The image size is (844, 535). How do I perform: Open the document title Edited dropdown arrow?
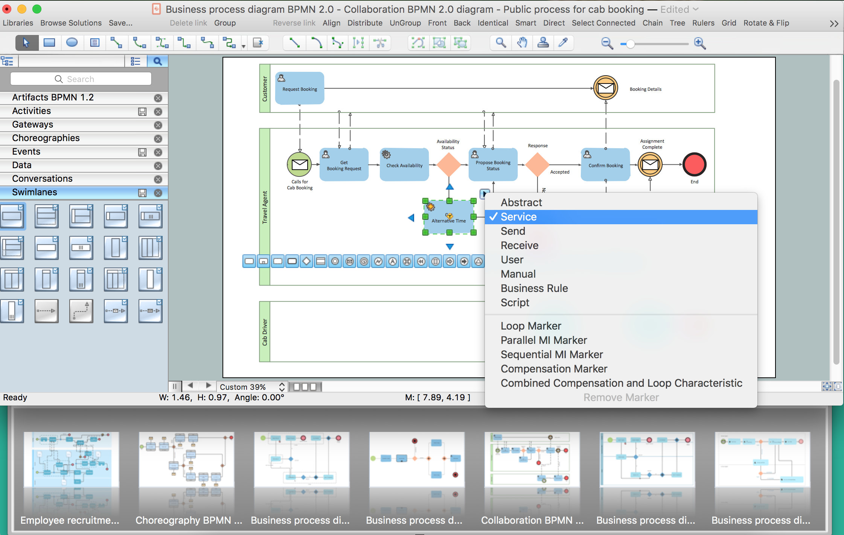(x=696, y=9)
